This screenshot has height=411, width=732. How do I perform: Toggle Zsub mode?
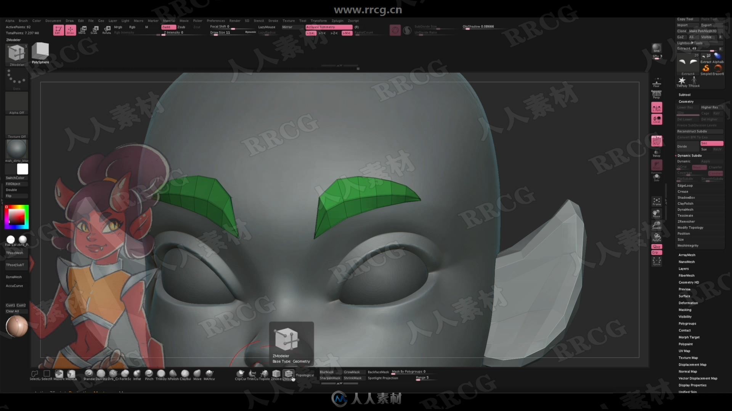coord(181,27)
